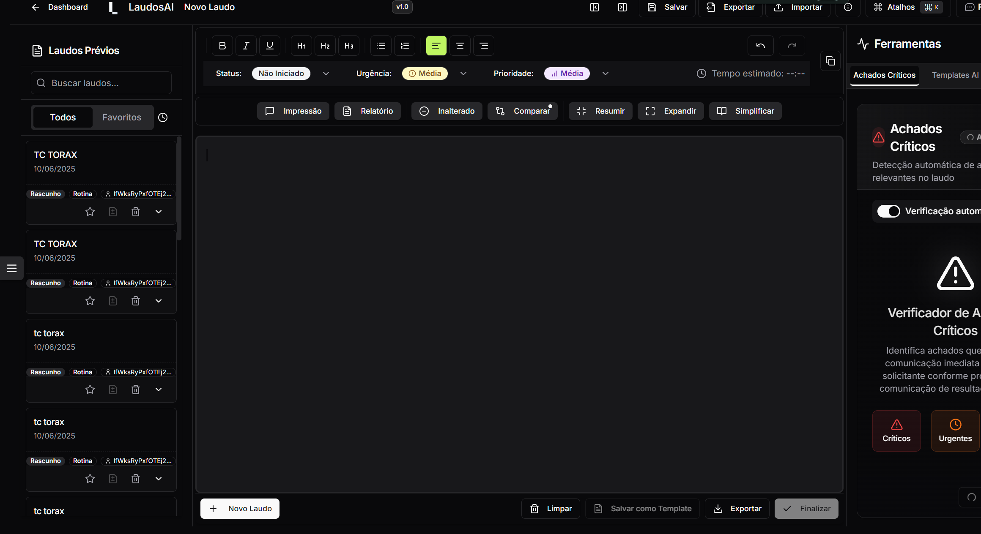Toggle underline formatting
This screenshot has height=534, width=981.
coord(270,46)
